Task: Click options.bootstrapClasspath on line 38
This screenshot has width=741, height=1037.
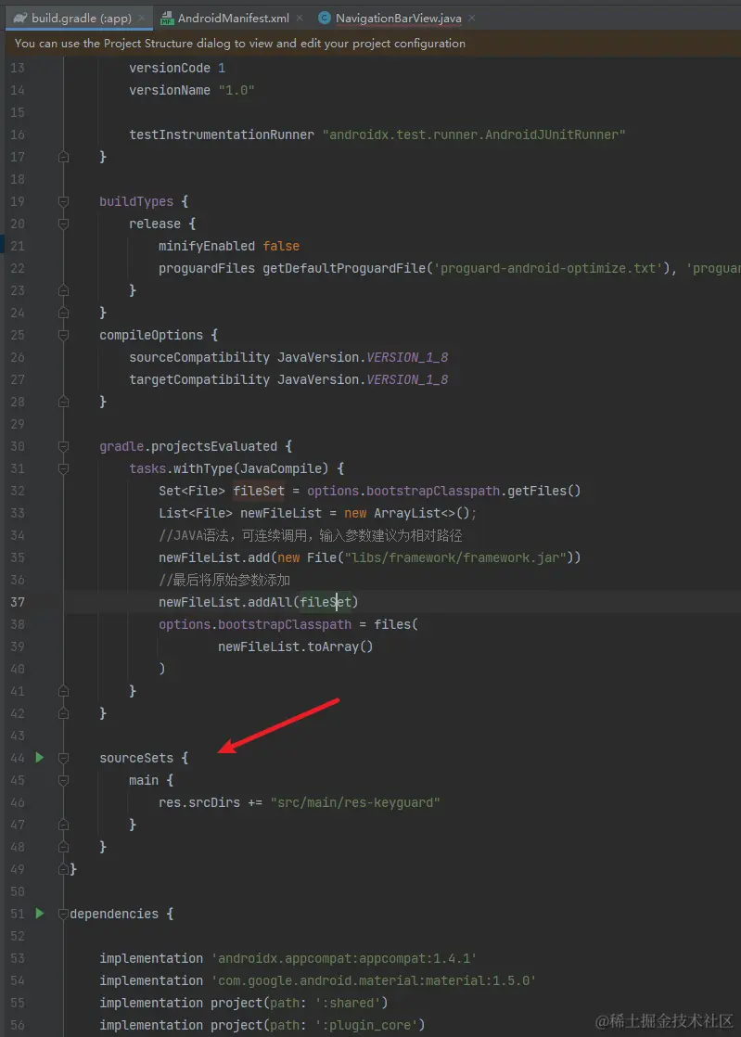Action: pyautogui.click(x=255, y=624)
